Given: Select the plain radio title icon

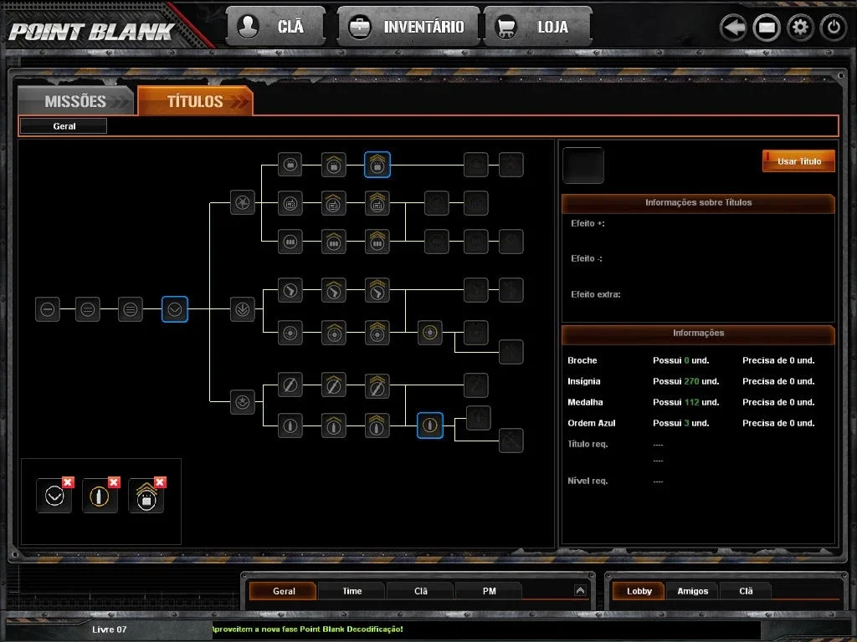Looking at the screenshot, I should [290, 203].
